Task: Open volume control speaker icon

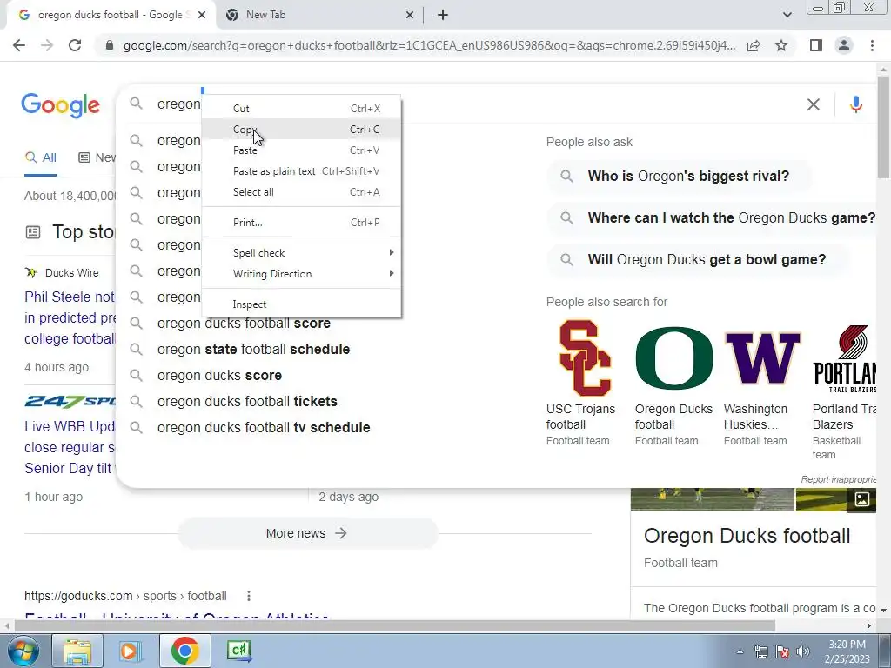Action: coord(803,651)
